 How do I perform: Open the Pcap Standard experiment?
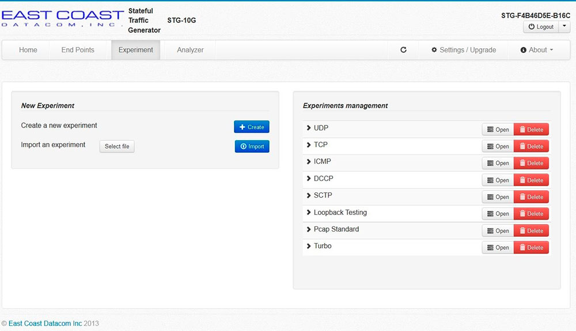coord(498,230)
